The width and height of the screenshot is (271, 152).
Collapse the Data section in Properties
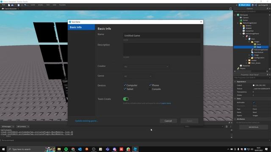[x=235, y=99]
